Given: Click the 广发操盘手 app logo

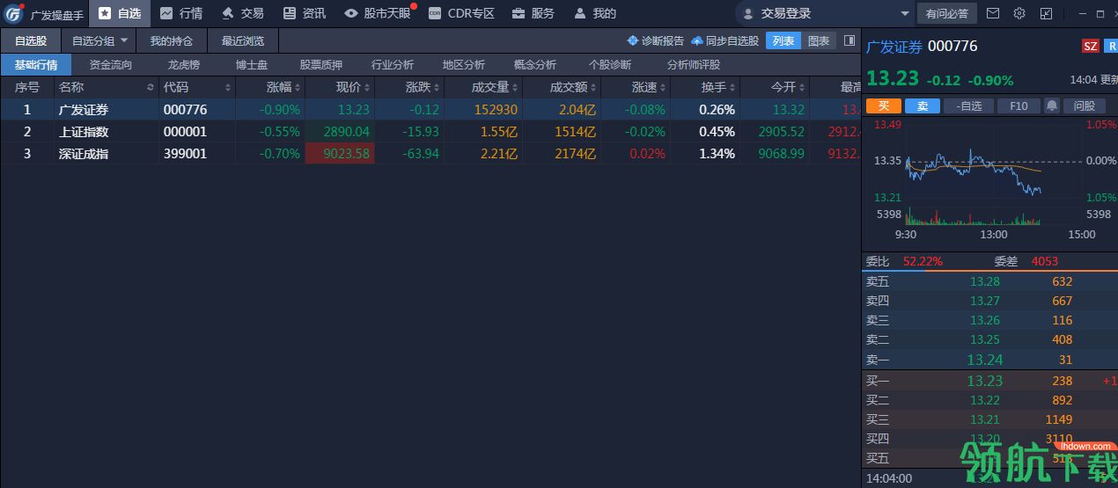Looking at the screenshot, I should [13, 13].
